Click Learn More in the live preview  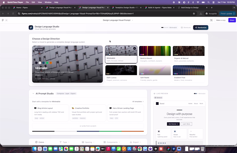coord(186,124)
